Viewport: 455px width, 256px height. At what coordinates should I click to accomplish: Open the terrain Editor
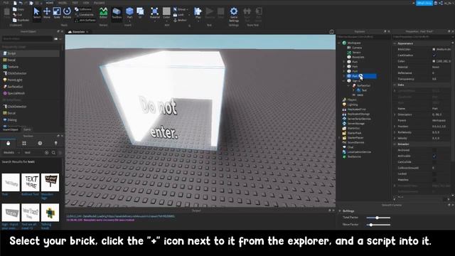click(x=103, y=13)
